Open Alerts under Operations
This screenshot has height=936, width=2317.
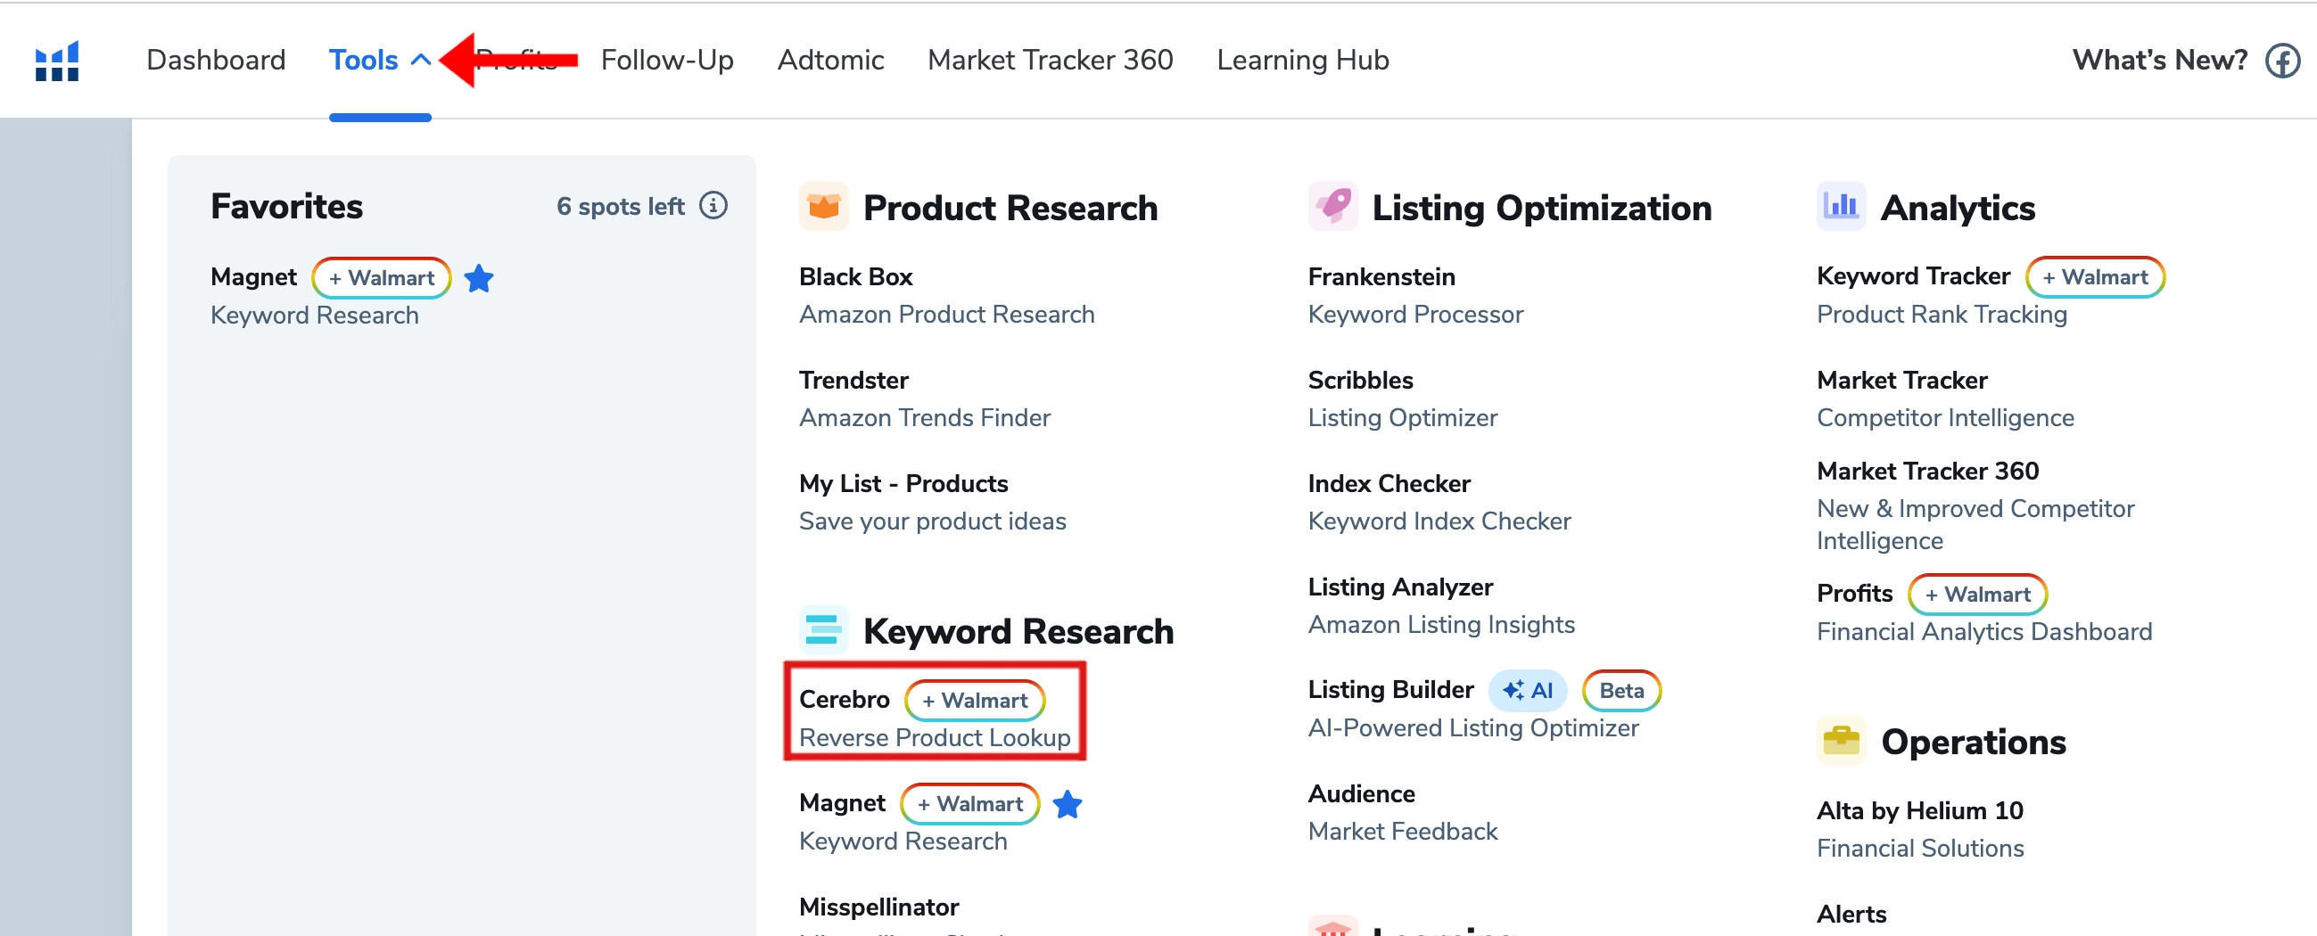pyautogui.click(x=1851, y=915)
